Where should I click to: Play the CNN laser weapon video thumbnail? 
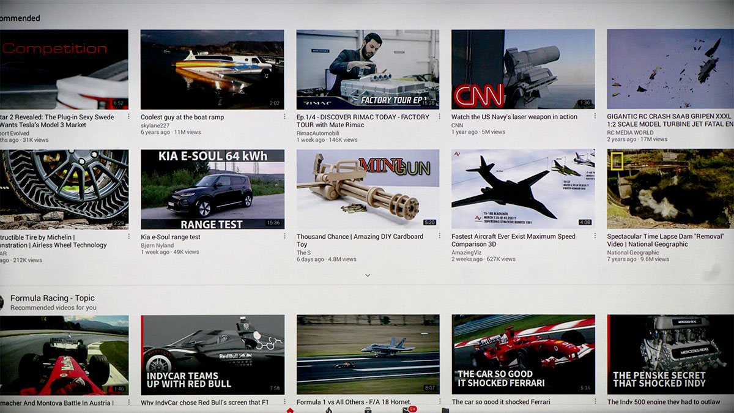pyautogui.click(x=523, y=69)
